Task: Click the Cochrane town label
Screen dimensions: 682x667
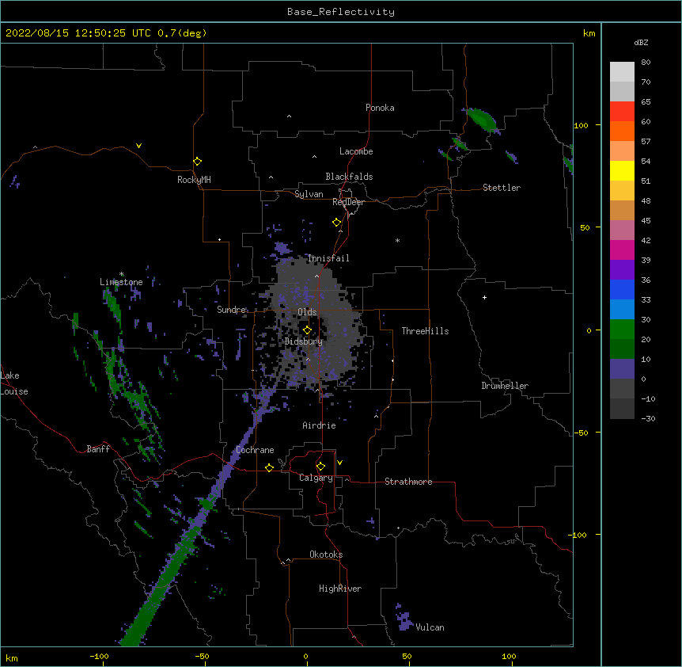Action: tap(255, 450)
